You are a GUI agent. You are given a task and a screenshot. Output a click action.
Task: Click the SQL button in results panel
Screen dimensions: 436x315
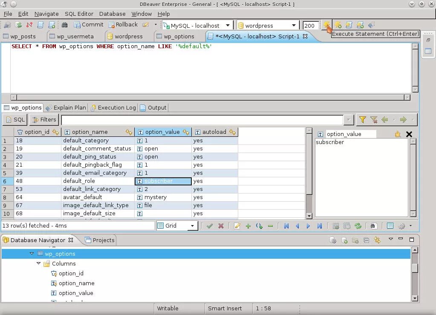(x=15, y=120)
